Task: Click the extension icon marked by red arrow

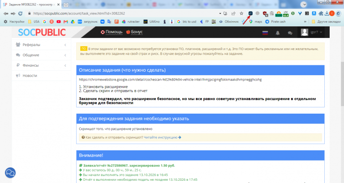Action: (x=250, y=13)
